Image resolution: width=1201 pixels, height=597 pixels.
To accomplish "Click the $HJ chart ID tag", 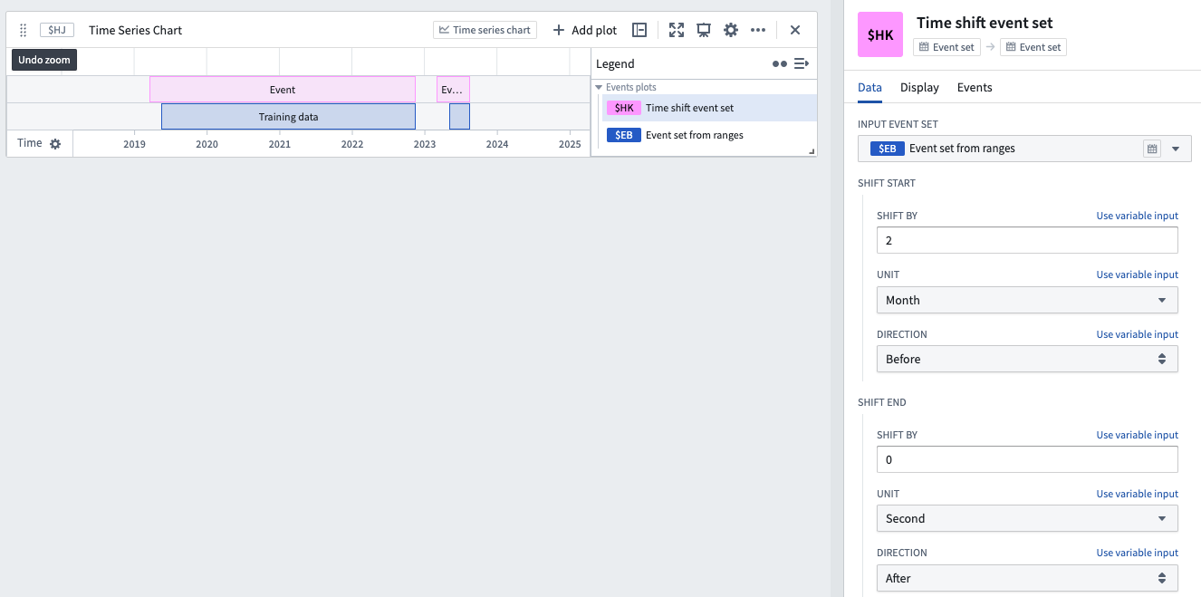I will tap(56, 30).
